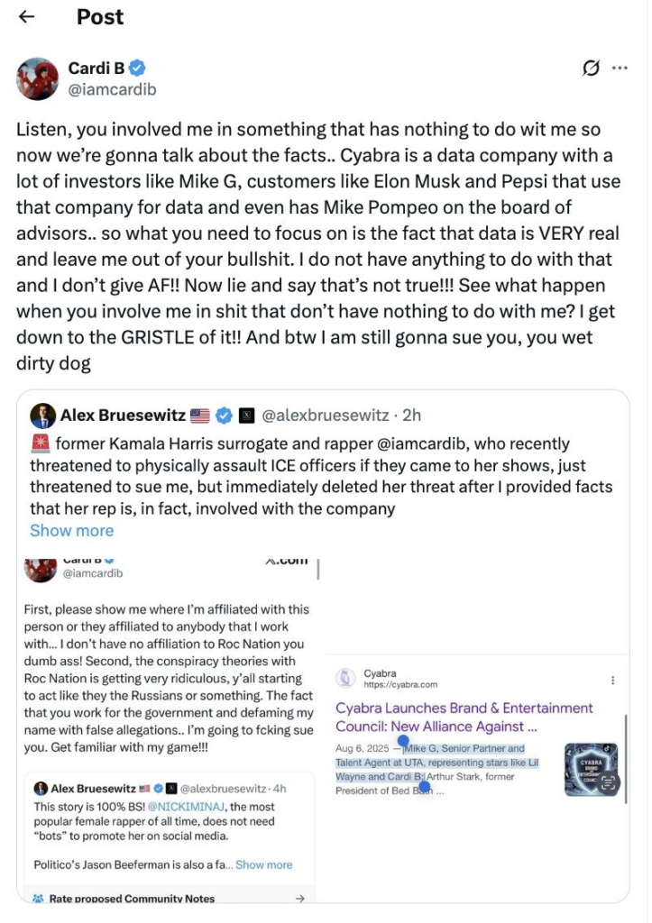
Task: Expand the nested Politico tweet's "Show more"
Action: pos(263,864)
